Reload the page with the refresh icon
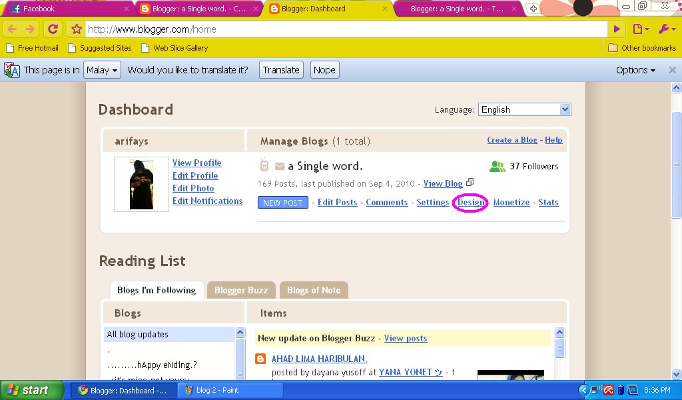Screen dimensions: 682x400 53,29
